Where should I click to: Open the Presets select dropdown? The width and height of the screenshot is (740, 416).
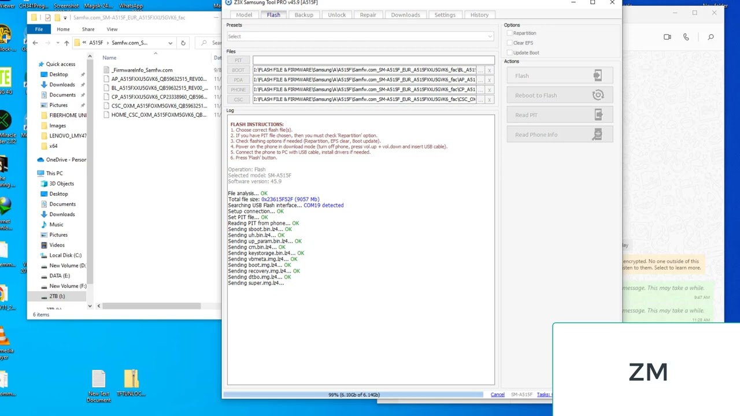point(360,36)
